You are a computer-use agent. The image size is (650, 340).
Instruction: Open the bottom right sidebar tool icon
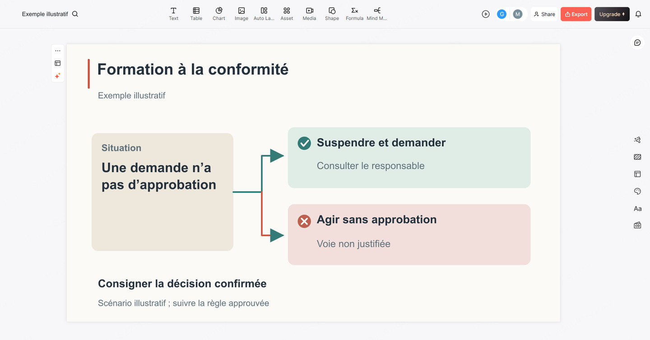pos(637,225)
